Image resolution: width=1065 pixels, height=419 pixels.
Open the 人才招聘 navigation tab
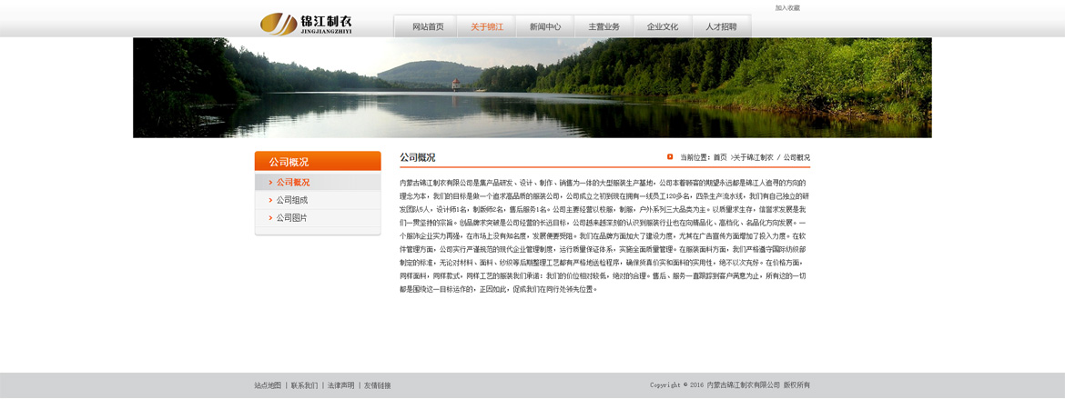721,27
